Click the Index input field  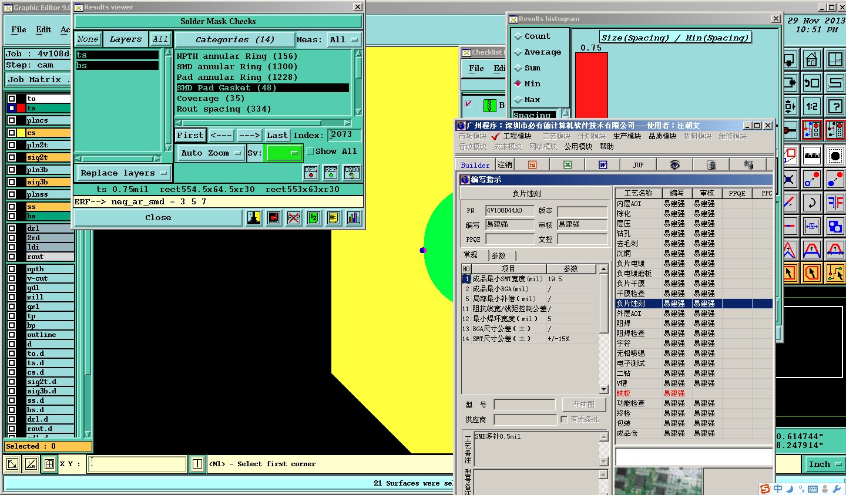(x=344, y=135)
